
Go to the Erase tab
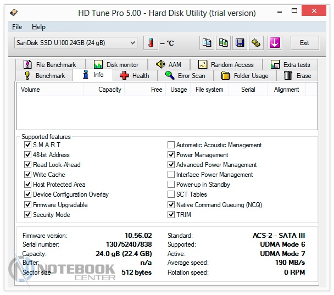pos(298,76)
